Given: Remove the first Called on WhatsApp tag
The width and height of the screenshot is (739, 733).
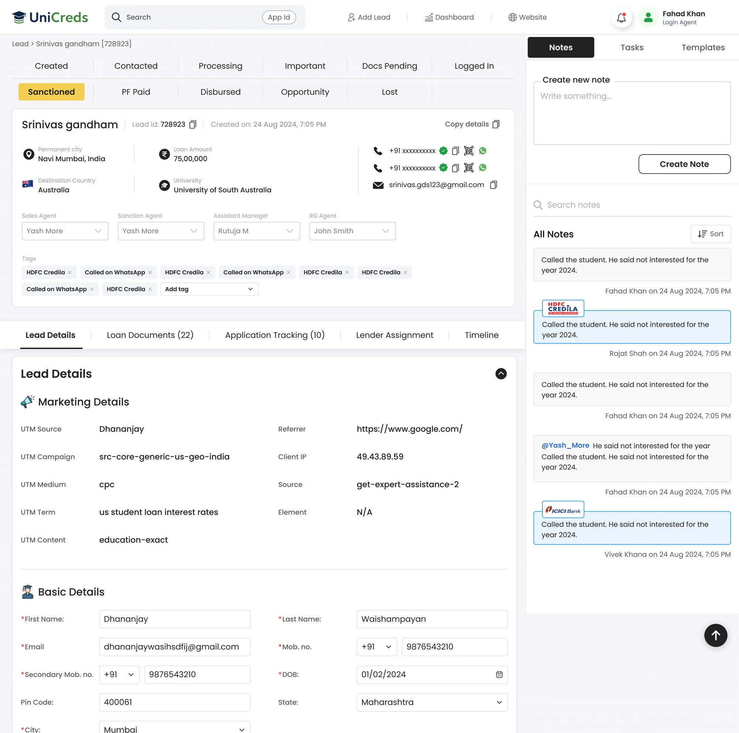Looking at the screenshot, I should click(x=150, y=272).
